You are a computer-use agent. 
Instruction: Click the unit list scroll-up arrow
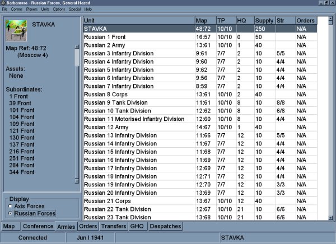(x=330, y=18)
